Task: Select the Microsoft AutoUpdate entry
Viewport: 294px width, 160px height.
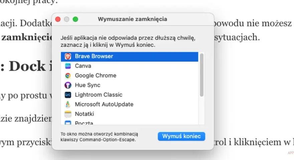Action: tap(130, 104)
